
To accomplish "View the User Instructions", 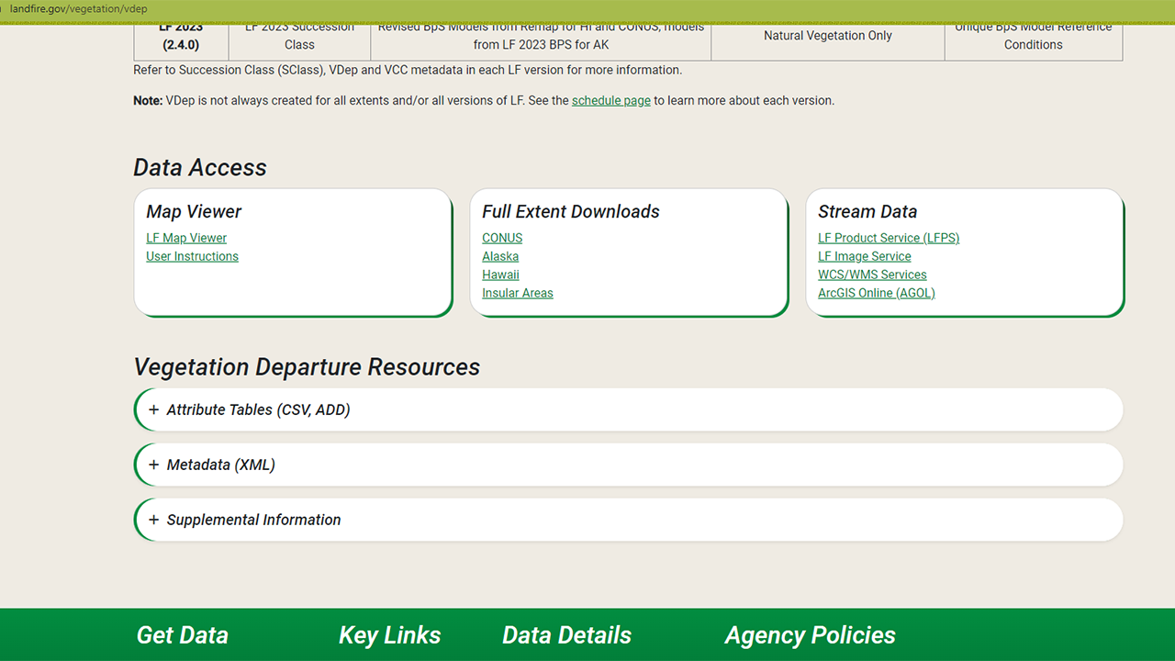I will tap(192, 256).
